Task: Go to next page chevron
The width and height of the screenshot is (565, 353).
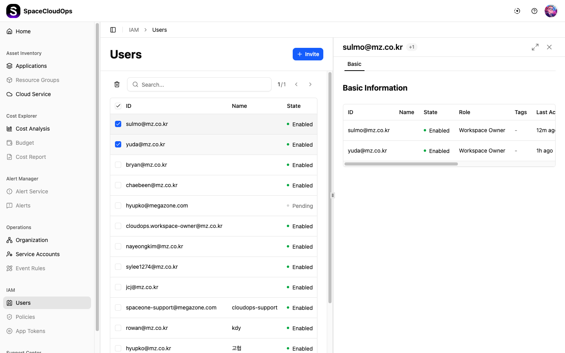Action: click(x=310, y=84)
